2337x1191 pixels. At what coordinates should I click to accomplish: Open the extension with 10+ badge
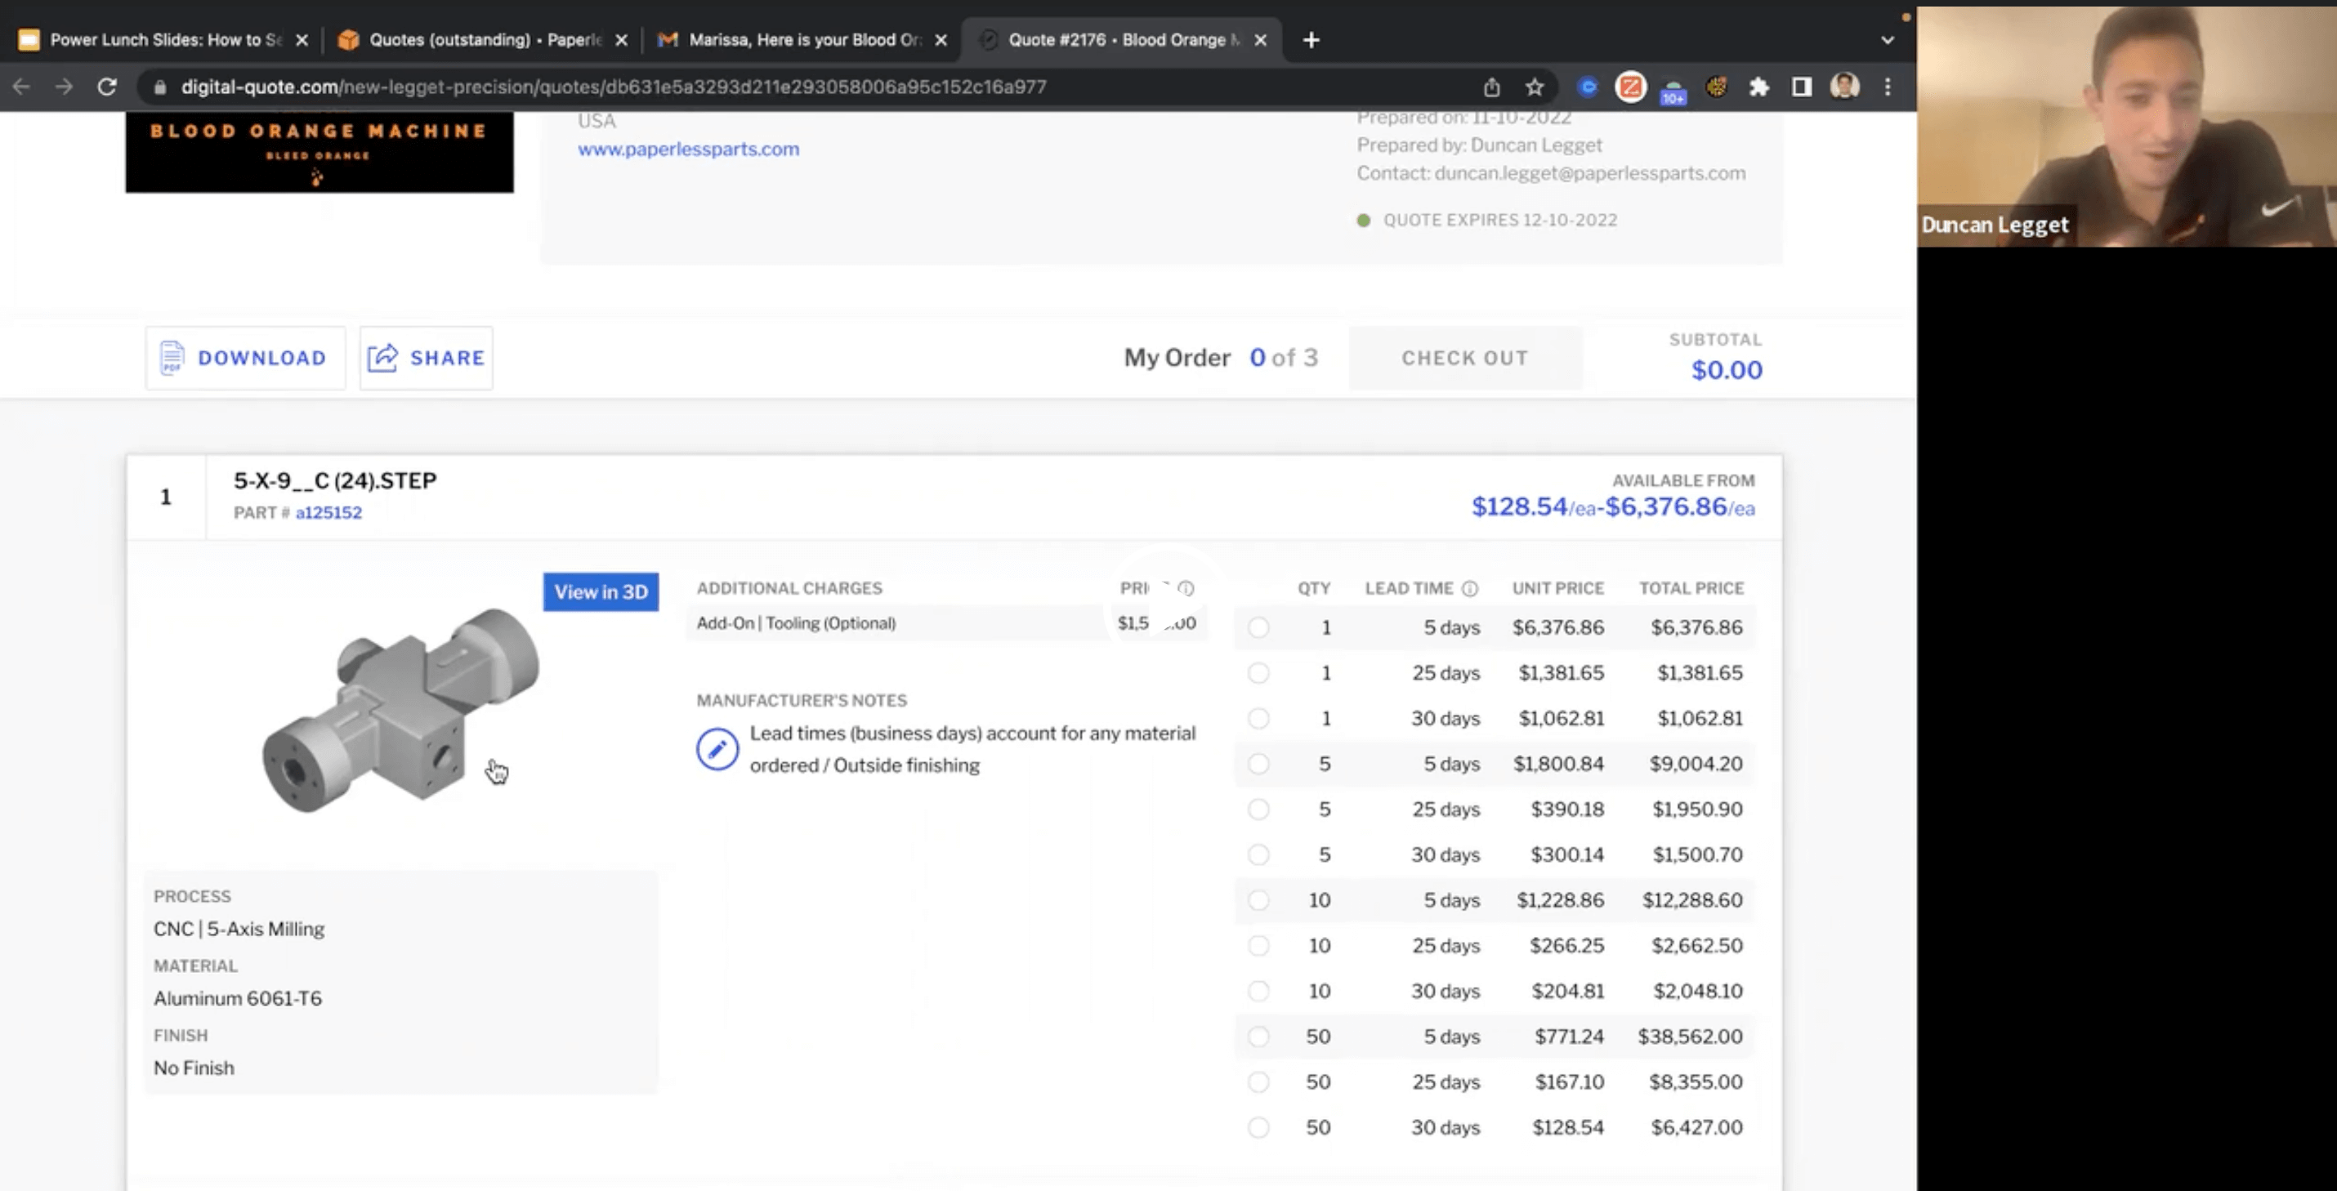(1673, 90)
